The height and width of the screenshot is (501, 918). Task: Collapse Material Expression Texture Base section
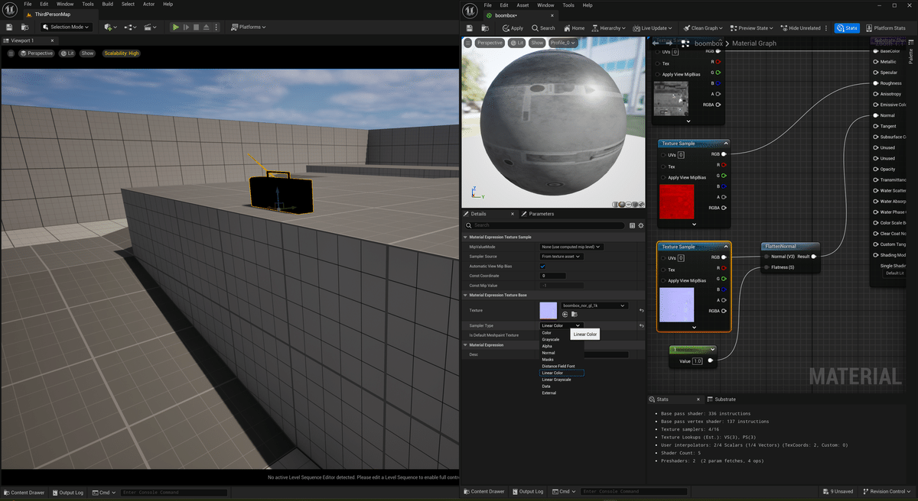coord(465,295)
